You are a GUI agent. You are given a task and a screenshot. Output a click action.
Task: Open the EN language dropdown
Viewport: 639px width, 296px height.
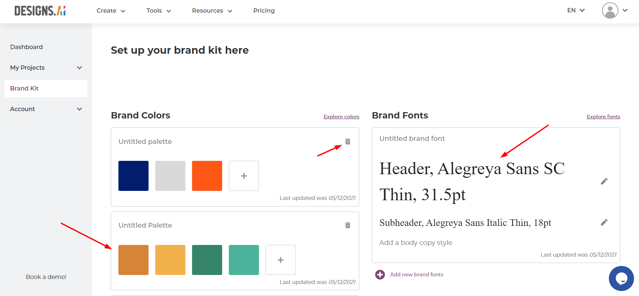[x=576, y=10]
